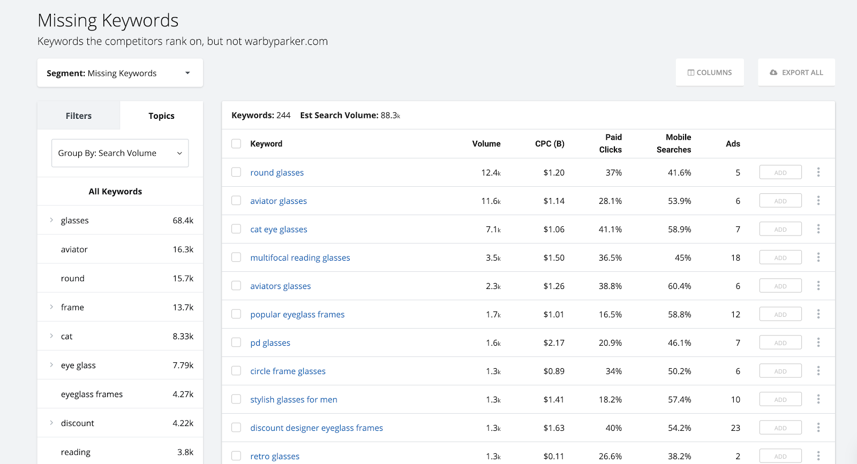Screen dimensions: 857x464
Task: Check the stylish glasses for men checkbox
Action: coord(236,399)
